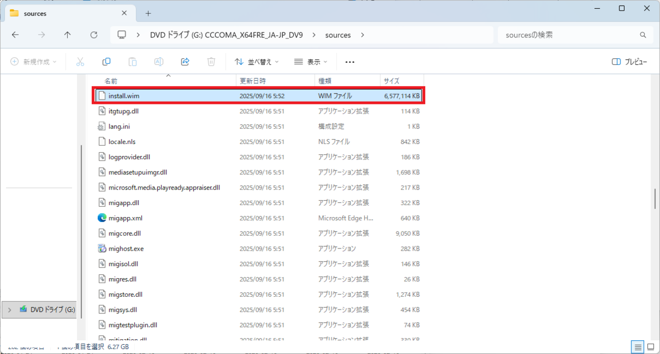Select migtestplugin.dll file name
The height and width of the screenshot is (354, 660).
click(133, 325)
